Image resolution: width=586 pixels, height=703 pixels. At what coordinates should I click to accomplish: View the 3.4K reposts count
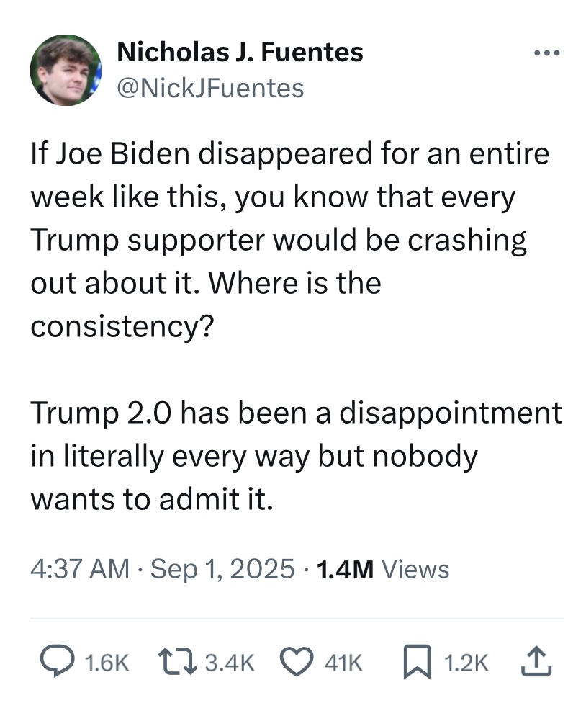coord(230,662)
